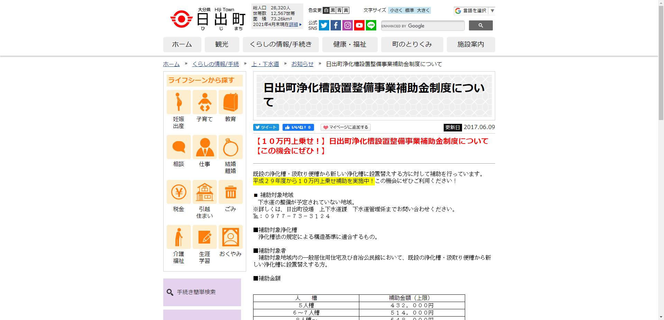Select the 妊娠出産 life scene icon
The image size is (664, 320).
point(178,102)
